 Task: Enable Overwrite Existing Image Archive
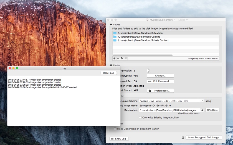pyautogui.click(x=140, y=118)
